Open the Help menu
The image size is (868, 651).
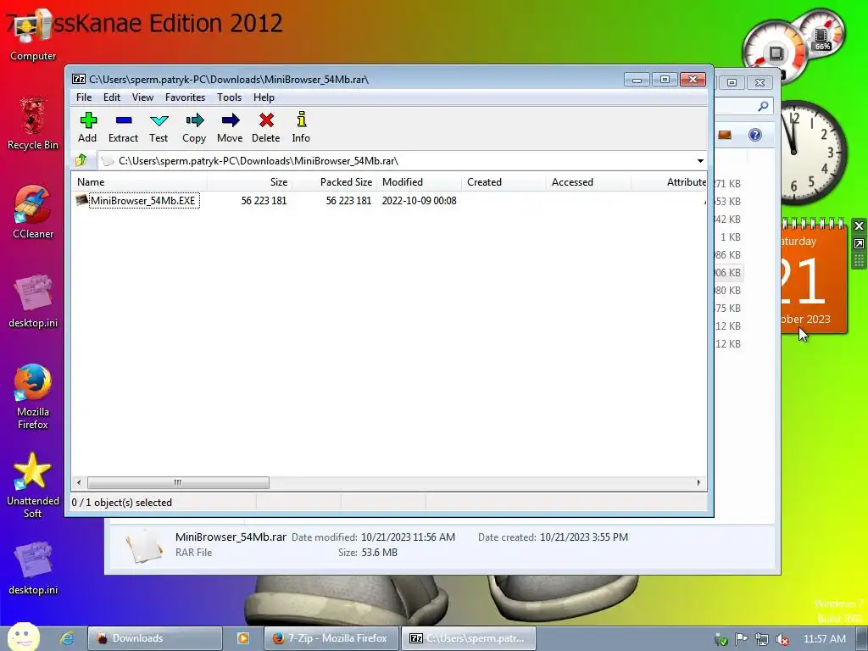264,97
